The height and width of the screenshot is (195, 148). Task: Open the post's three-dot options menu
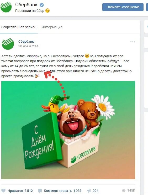click(x=133, y=42)
